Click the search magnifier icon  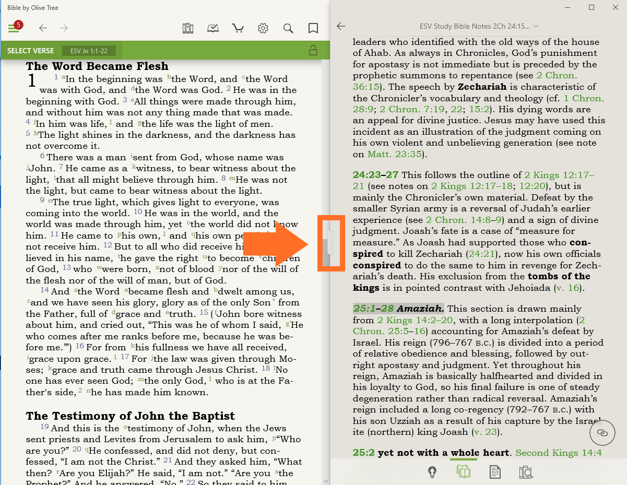pyautogui.click(x=288, y=28)
